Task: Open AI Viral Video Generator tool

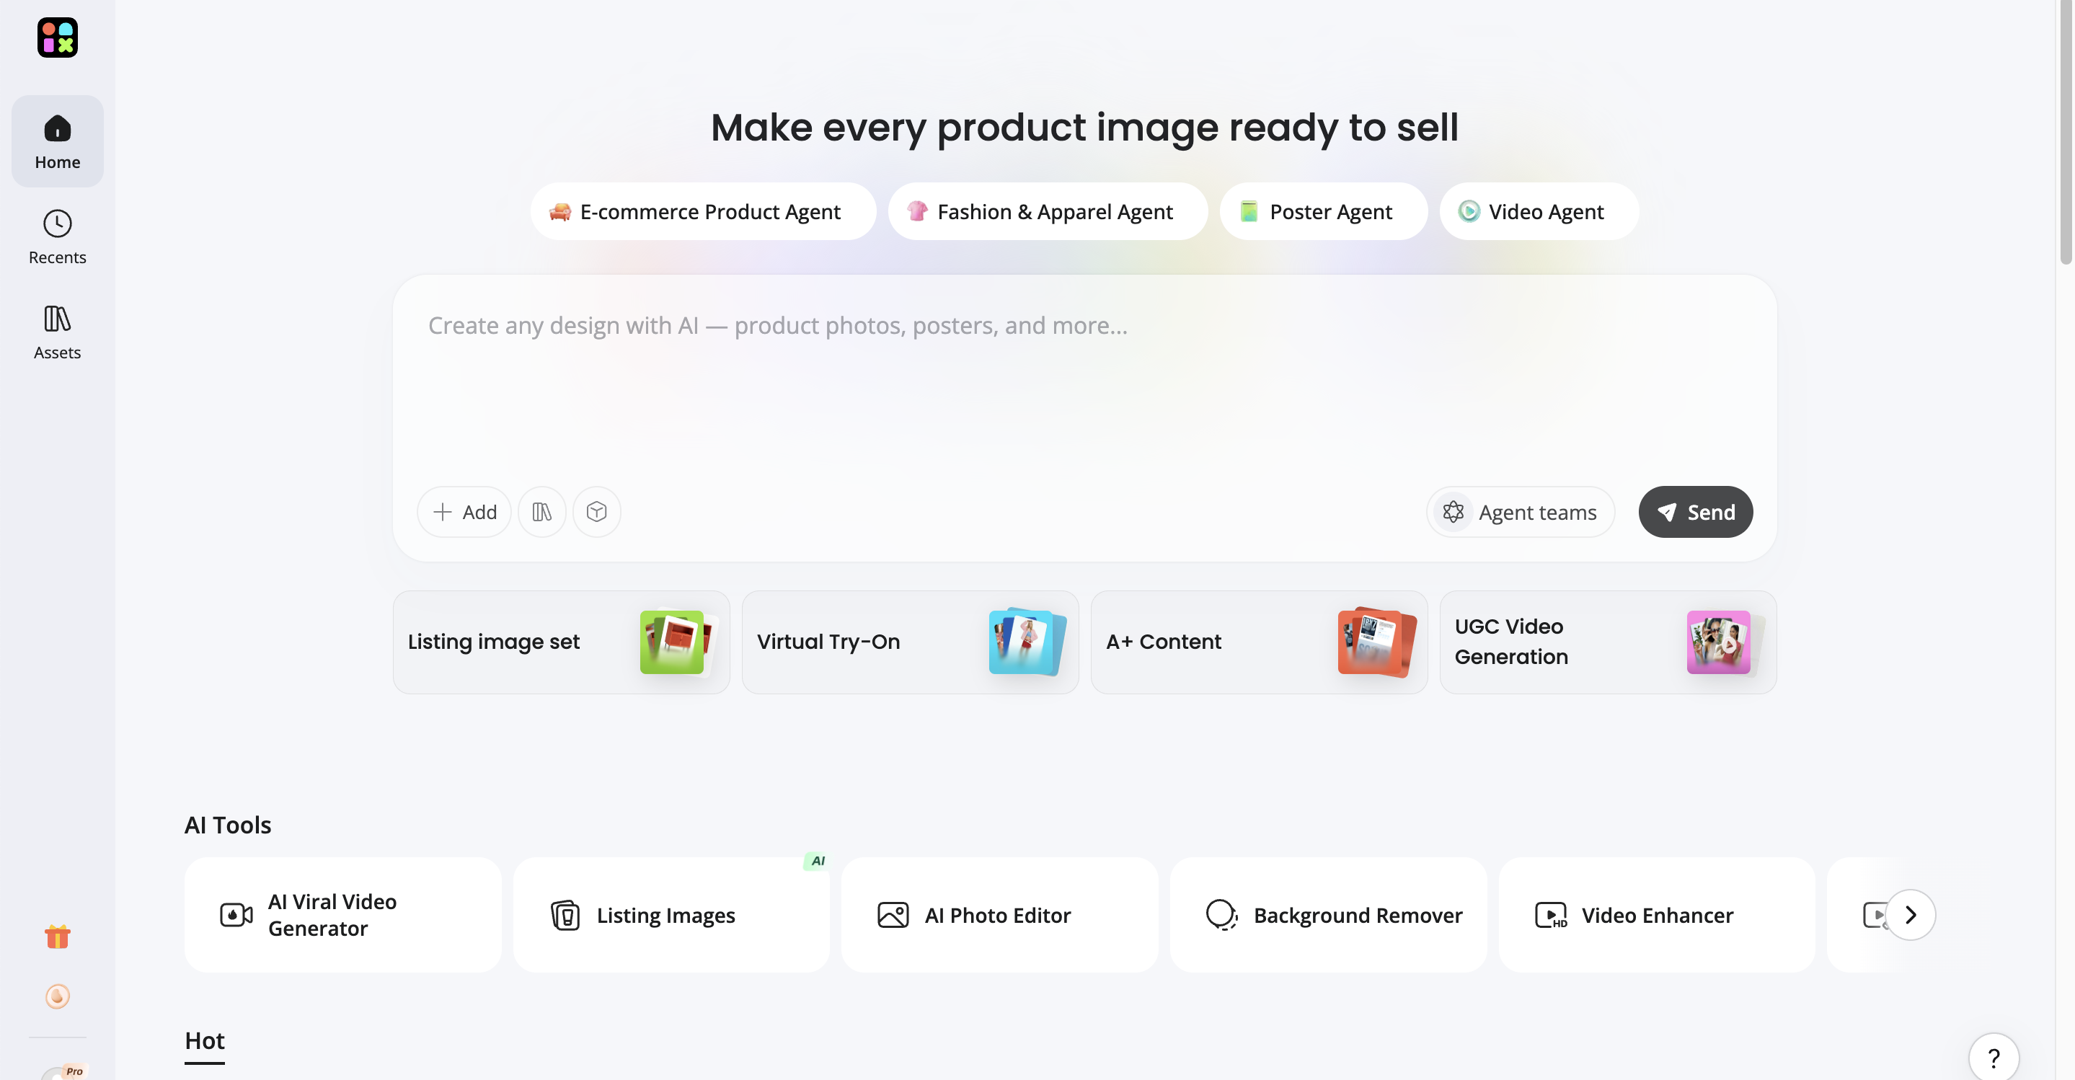Action: click(342, 915)
